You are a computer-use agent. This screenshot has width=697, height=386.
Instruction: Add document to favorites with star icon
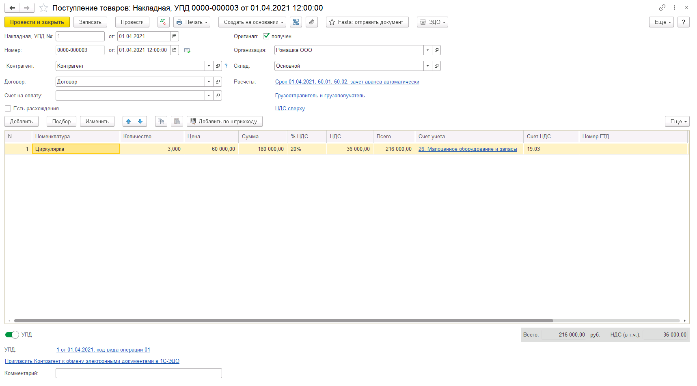(x=43, y=8)
